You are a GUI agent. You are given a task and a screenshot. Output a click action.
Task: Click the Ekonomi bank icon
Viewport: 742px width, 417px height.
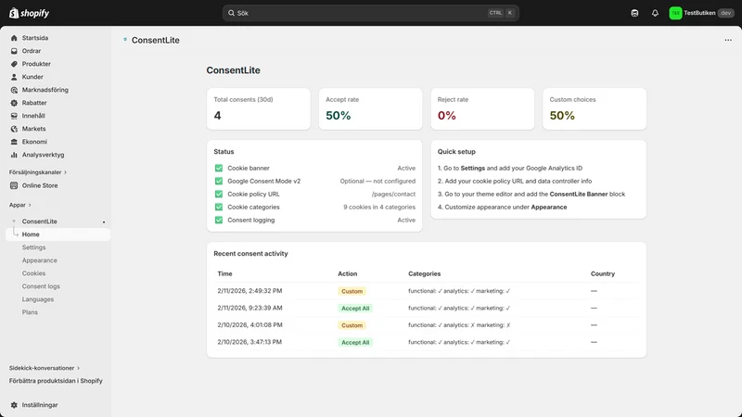pyautogui.click(x=14, y=142)
